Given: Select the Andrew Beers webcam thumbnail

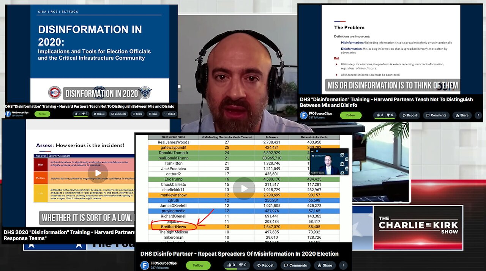Looking at the screenshot, I should [x=329, y=161].
